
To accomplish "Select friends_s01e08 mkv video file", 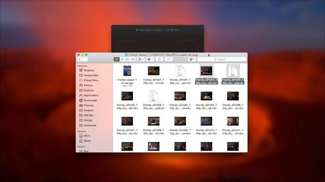I will tap(153, 121).
